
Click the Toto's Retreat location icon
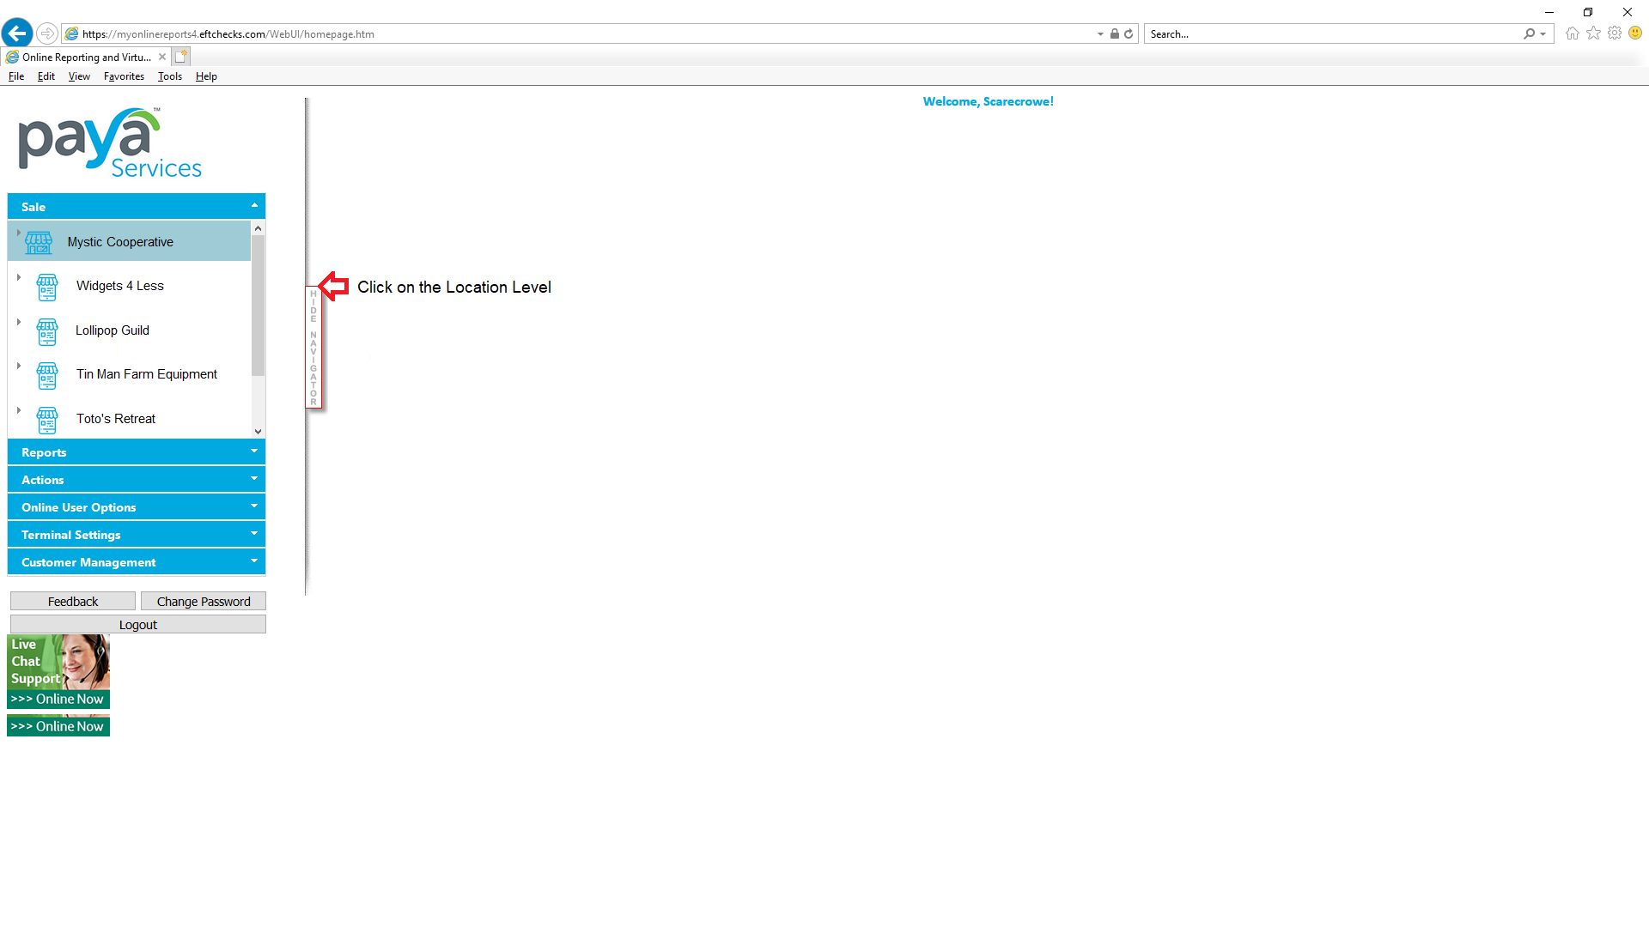47,420
